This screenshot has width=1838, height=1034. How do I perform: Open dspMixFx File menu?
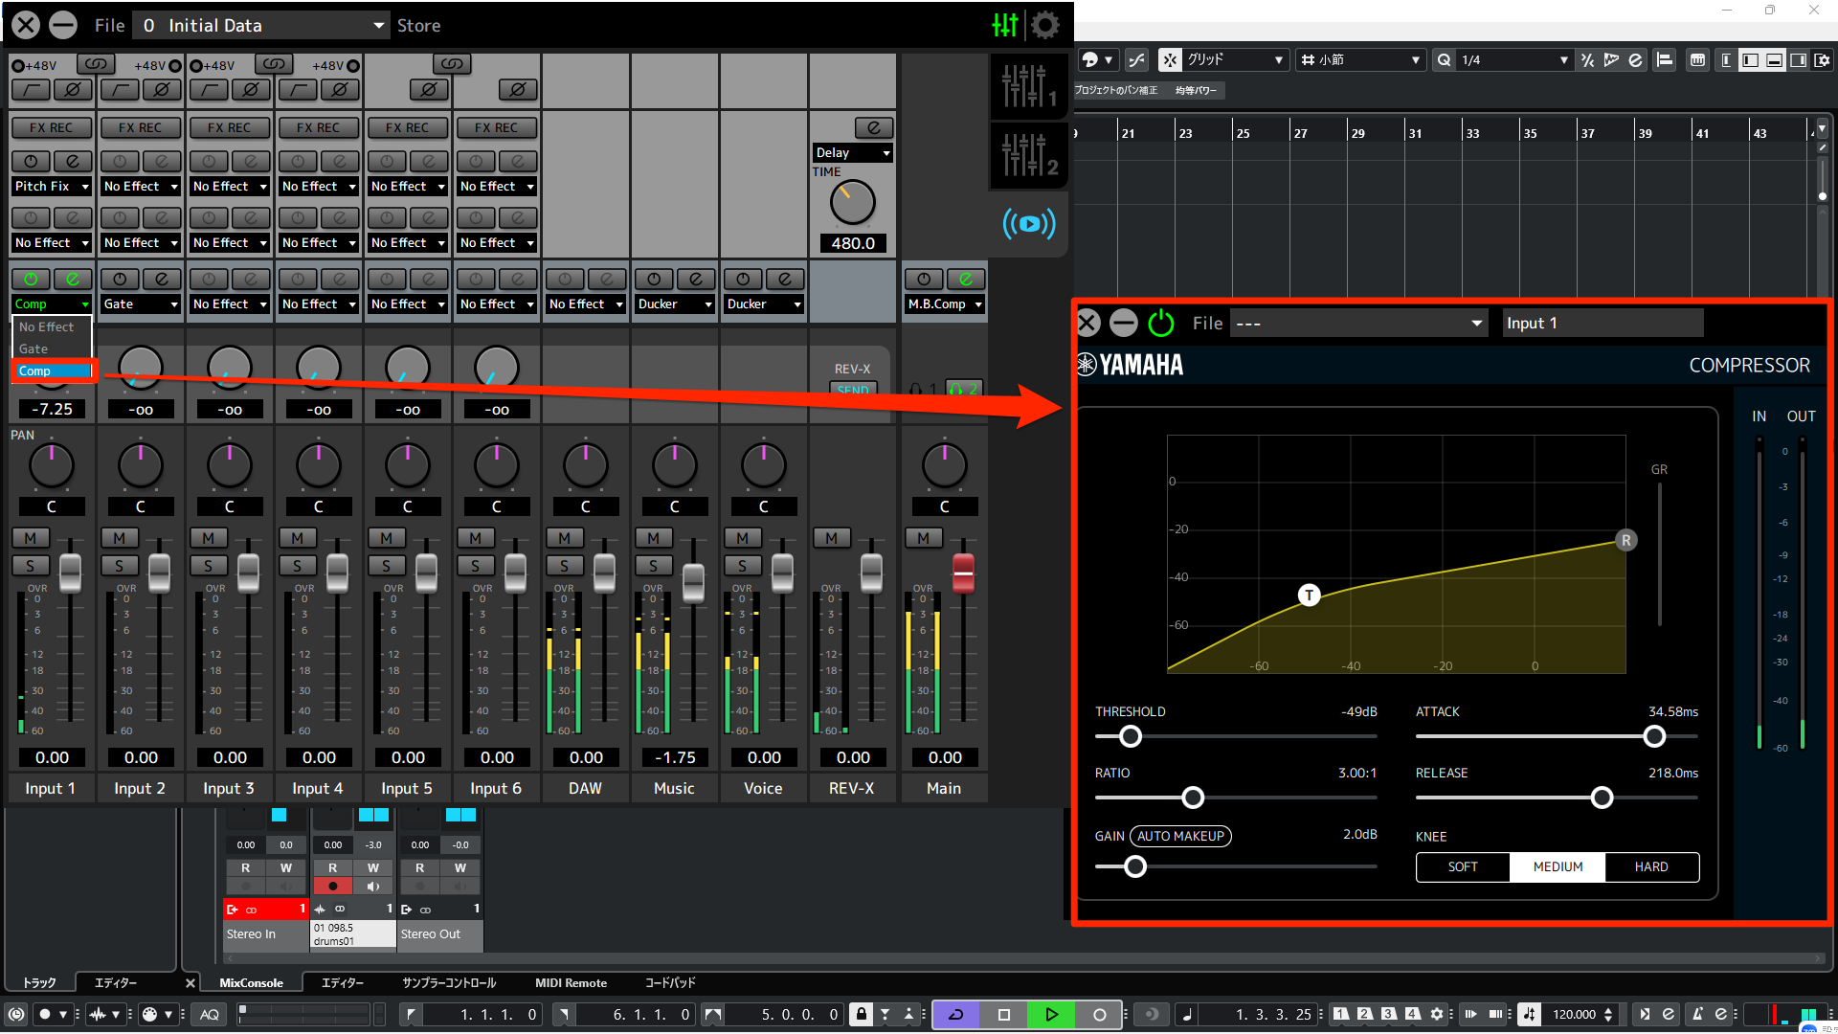[x=109, y=25]
